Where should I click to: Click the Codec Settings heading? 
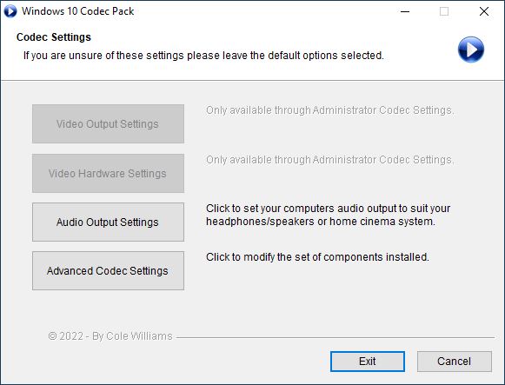[x=54, y=37]
